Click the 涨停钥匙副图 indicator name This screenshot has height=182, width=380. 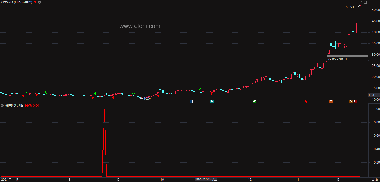pyautogui.click(x=14, y=106)
